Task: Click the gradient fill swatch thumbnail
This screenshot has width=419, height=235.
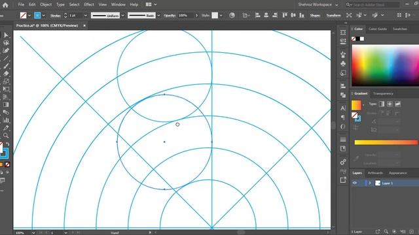Action: click(x=356, y=105)
